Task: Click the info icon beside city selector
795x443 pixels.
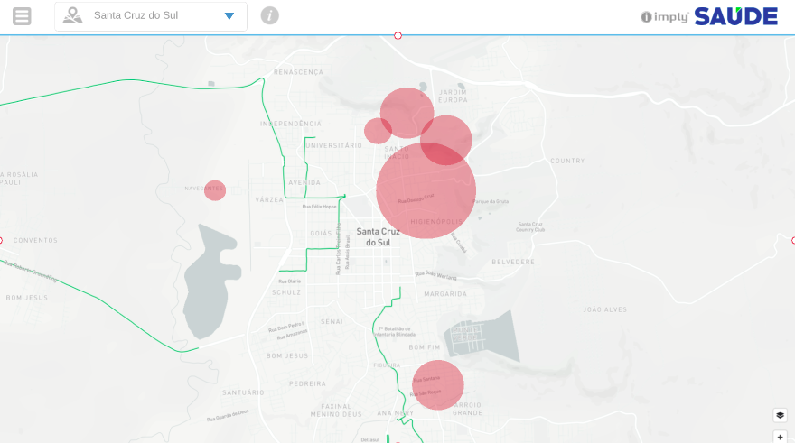Action: click(269, 15)
